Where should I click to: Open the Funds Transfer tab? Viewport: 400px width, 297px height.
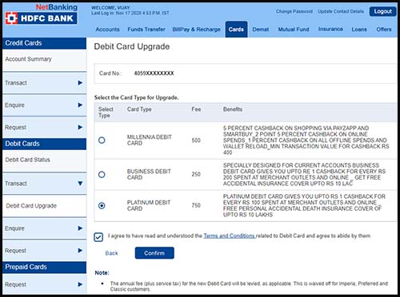pos(146,30)
